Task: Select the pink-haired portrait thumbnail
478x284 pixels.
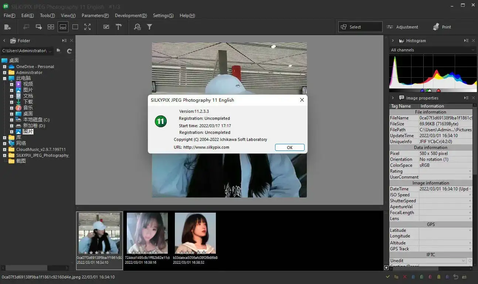Action: 147,233
